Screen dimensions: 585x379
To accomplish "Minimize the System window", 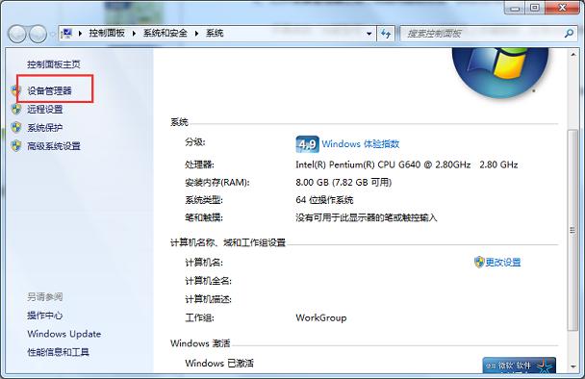I will click(515, 8).
